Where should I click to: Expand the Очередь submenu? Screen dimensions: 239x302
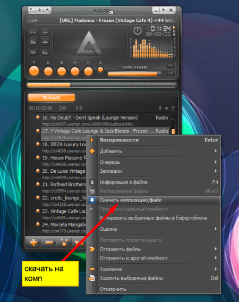(x=153, y=162)
